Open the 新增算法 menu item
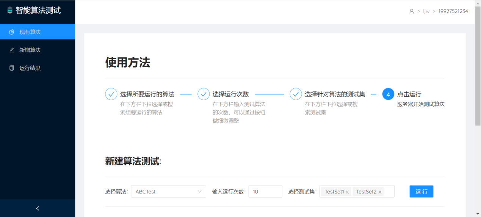The height and width of the screenshot is (217, 481). pyautogui.click(x=30, y=50)
